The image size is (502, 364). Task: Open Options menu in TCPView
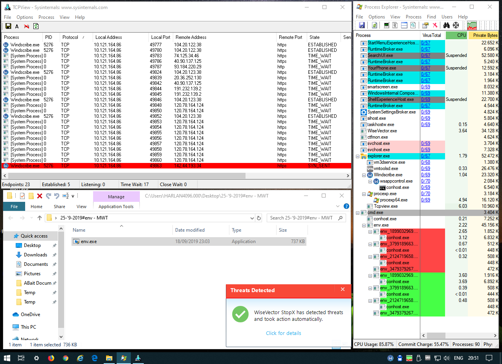25,17
